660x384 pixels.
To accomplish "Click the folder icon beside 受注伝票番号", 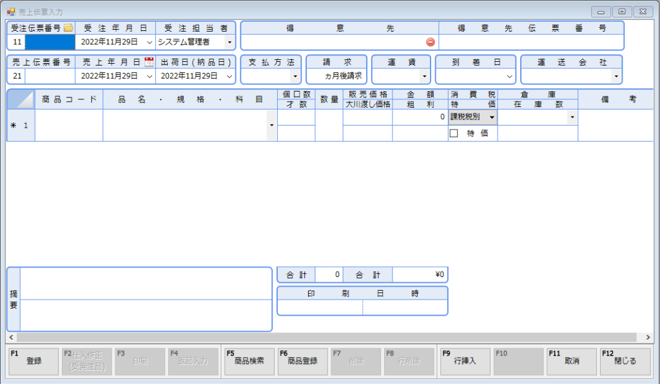I will pos(68,28).
